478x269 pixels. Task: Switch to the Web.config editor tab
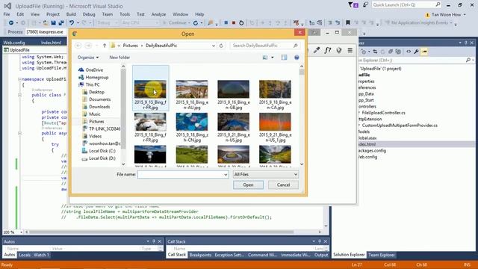(14, 43)
